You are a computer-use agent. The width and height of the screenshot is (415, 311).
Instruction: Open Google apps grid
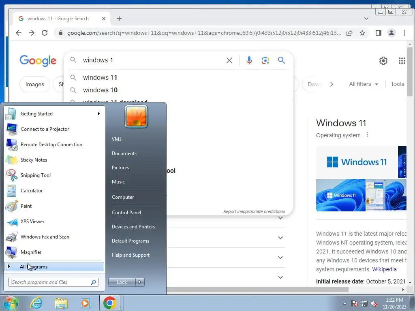pyautogui.click(x=402, y=61)
